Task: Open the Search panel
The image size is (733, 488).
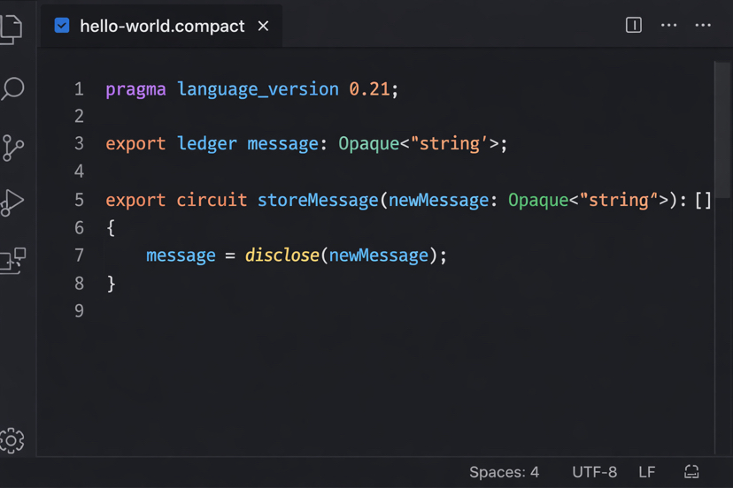Action: click(x=12, y=88)
